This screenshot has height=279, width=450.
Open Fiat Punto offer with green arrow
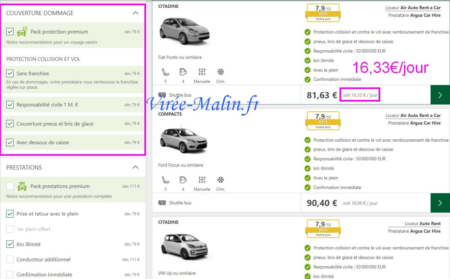pos(440,95)
